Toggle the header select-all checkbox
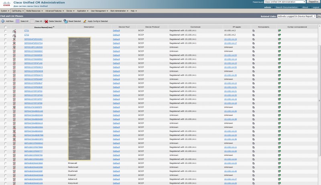This screenshot has width=321, height=185. tap(6, 27)
